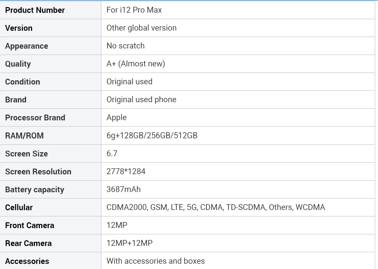The width and height of the screenshot is (378, 269).
Task: Click the 'Apple' processor value
Action: click(x=116, y=117)
